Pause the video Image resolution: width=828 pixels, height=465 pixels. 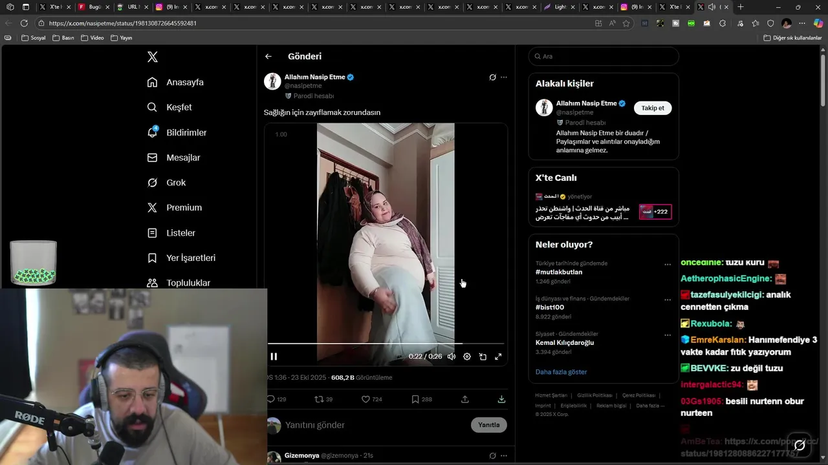tap(274, 356)
